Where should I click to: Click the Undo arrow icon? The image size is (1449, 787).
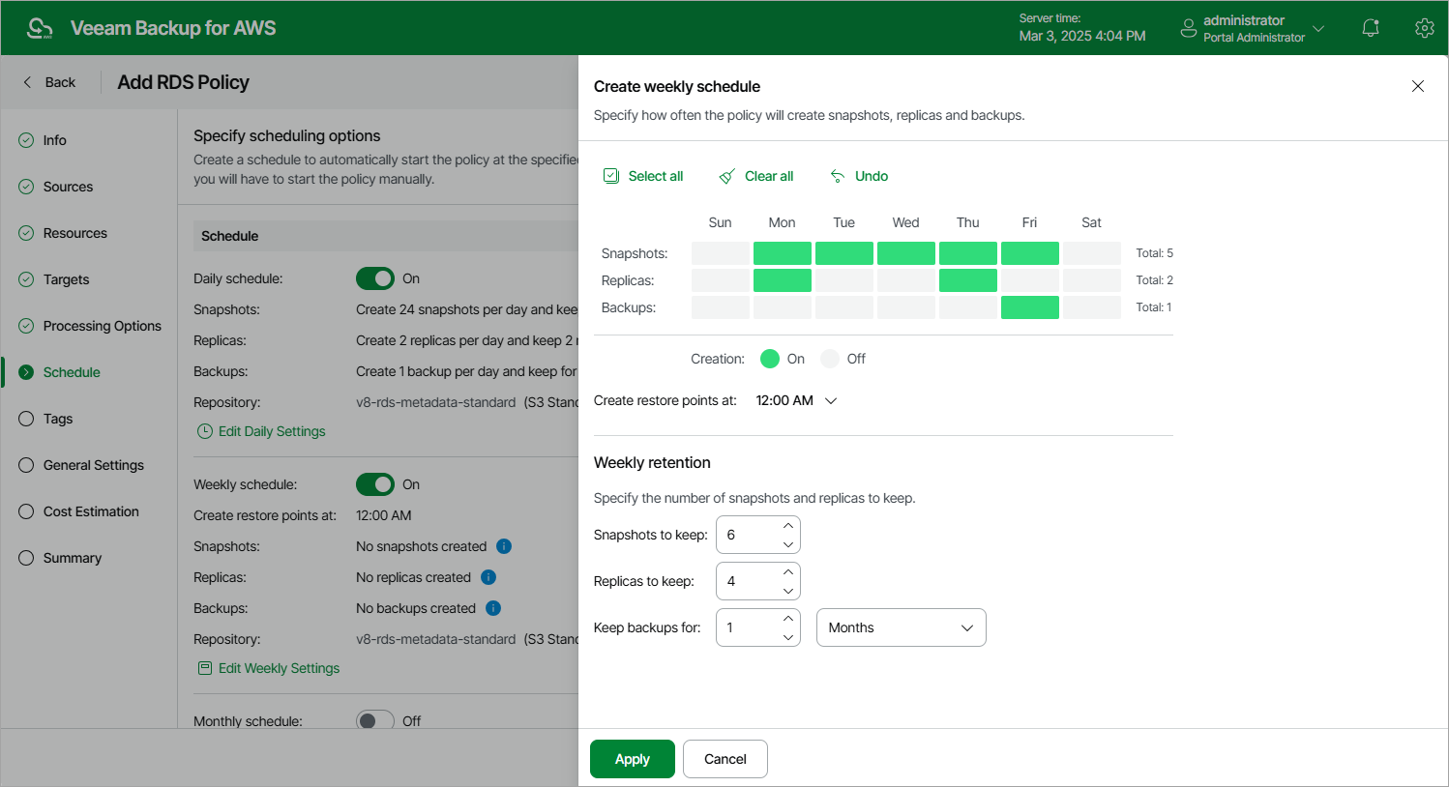[x=838, y=176]
